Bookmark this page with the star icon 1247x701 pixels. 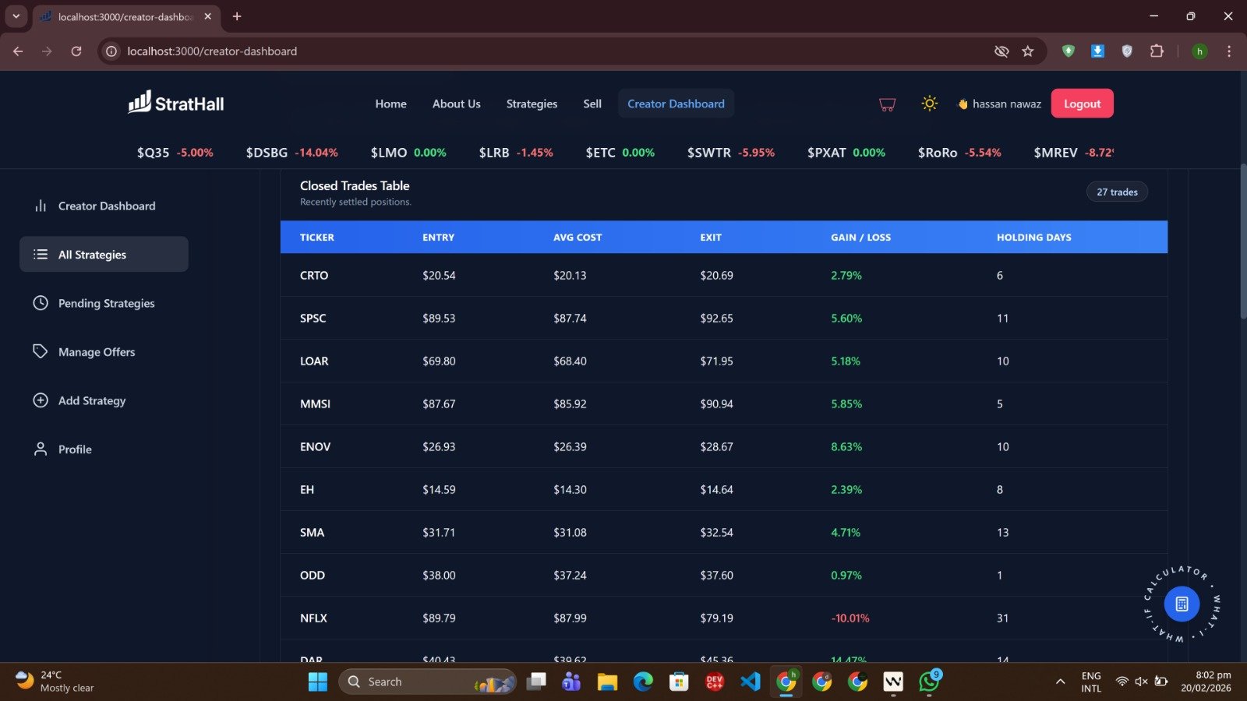1028,51
